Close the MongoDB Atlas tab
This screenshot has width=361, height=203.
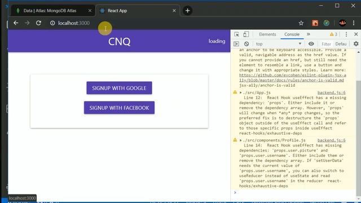pos(90,11)
